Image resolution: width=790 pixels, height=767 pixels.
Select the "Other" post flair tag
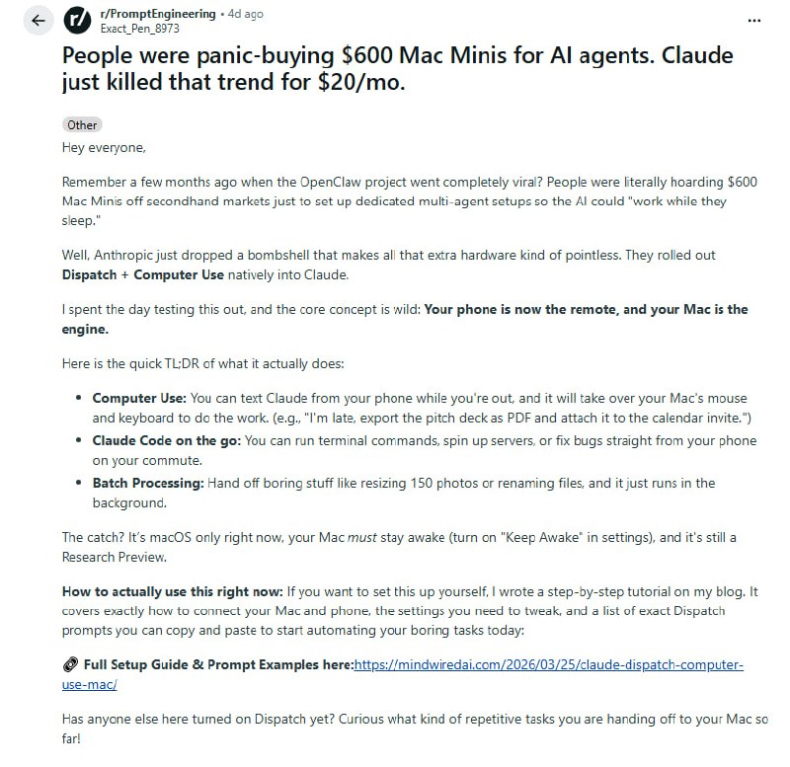coord(82,125)
